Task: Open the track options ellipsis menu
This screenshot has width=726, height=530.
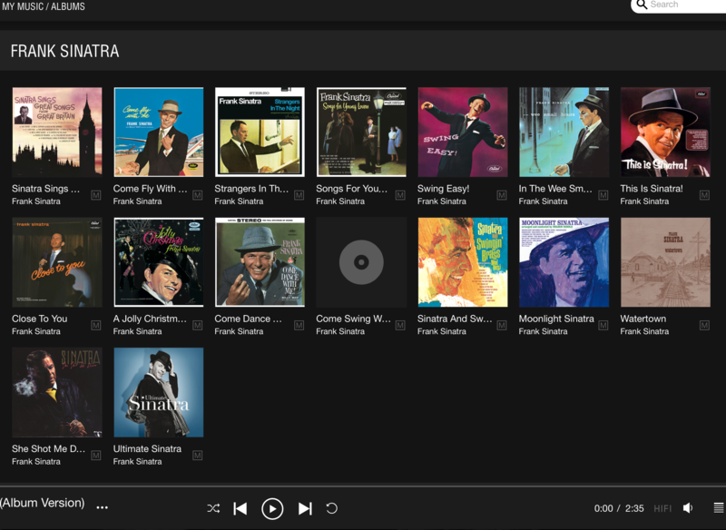Action: tap(103, 507)
